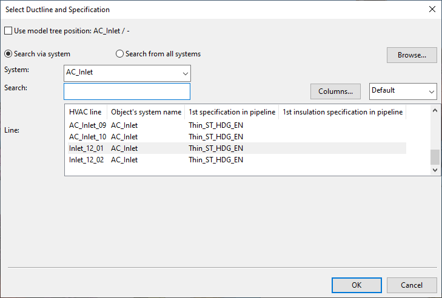Image resolution: width=442 pixels, height=298 pixels.
Task: Expand the Default layout dropdown
Action: click(x=403, y=91)
